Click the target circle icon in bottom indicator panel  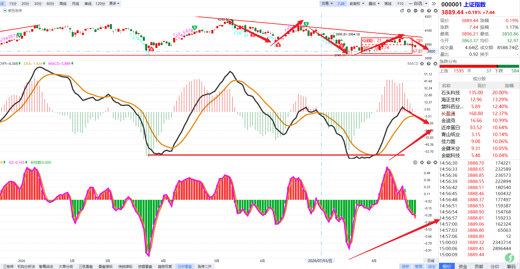click(415, 163)
